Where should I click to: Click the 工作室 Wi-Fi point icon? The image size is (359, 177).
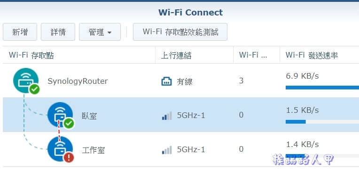pyautogui.click(x=60, y=149)
